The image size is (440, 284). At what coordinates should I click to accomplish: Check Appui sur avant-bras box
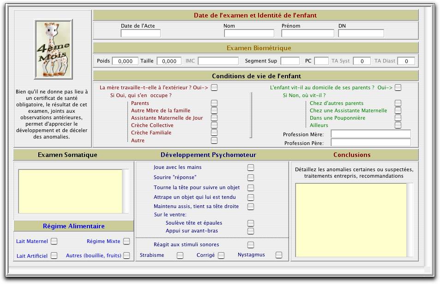[251, 231]
